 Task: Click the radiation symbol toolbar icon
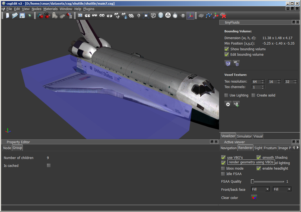pos(168,15)
